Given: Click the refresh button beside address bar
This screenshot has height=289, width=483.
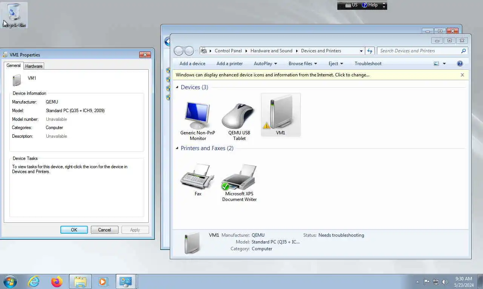Looking at the screenshot, I should click(x=370, y=51).
